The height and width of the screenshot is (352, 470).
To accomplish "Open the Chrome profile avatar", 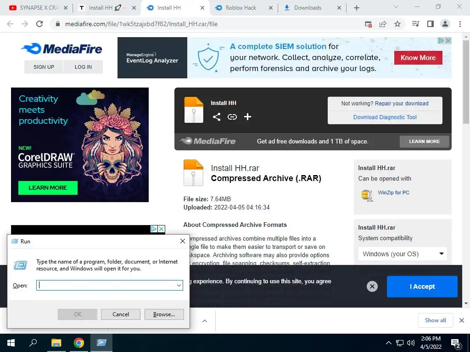I will (x=445, y=24).
